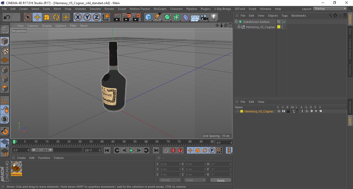The width and height of the screenshot is (353, 189).
Task: Toggle layer View visibility eye
Action: point(283,111)
